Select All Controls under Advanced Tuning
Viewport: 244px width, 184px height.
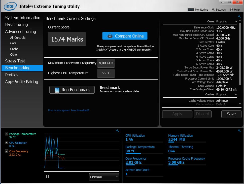(x=18, y=38)
